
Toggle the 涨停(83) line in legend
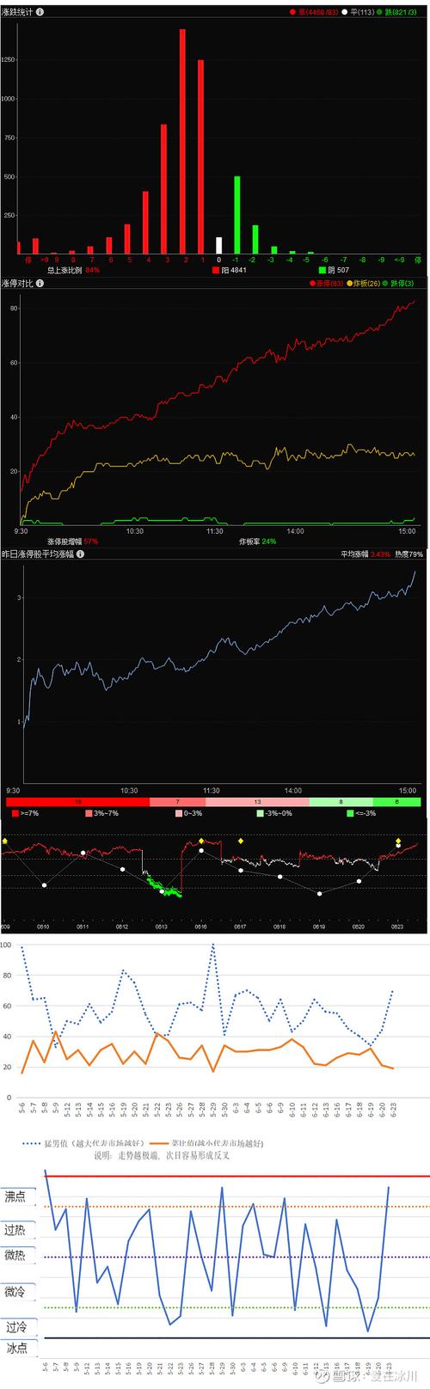point(326,283)
